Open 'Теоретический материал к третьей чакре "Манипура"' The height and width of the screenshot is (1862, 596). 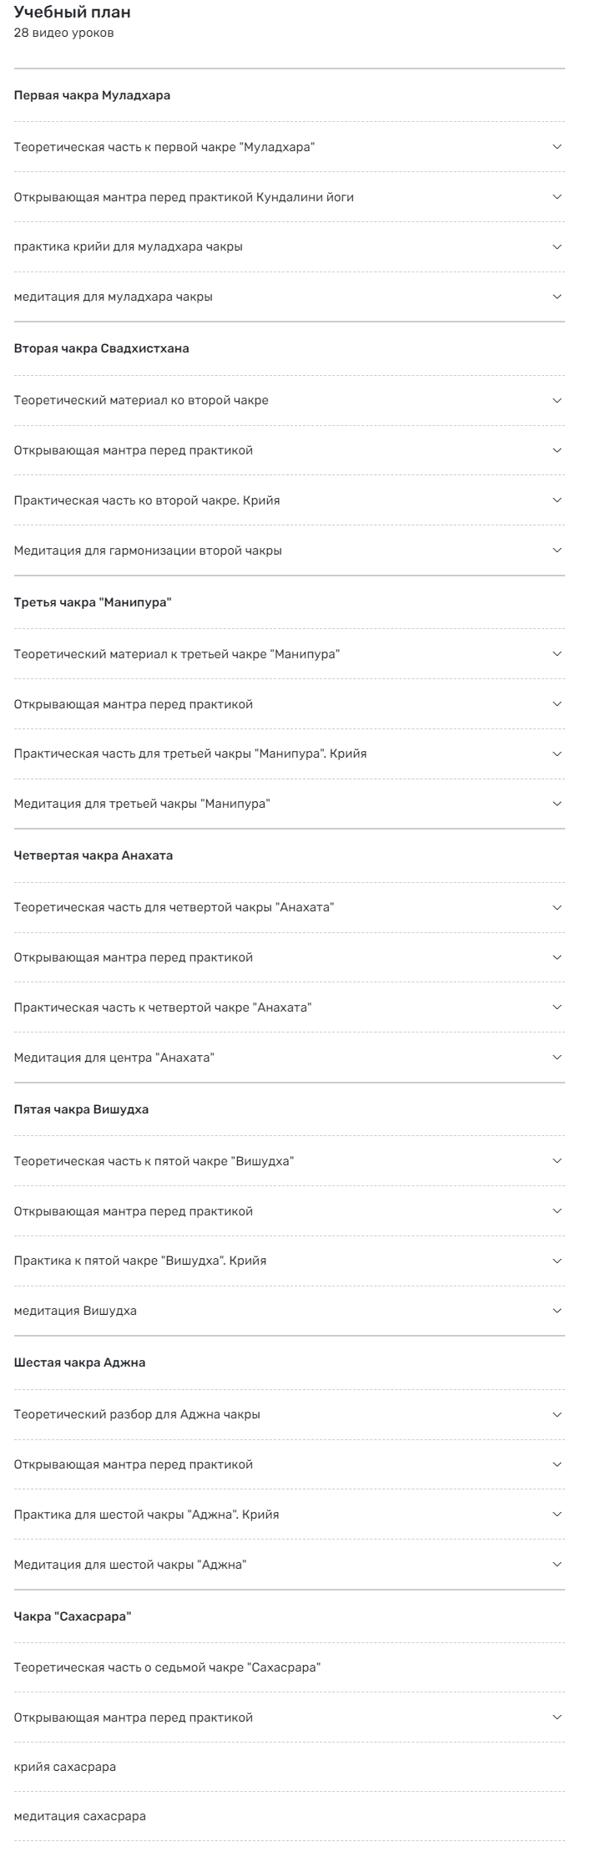pyautogui.click(x=298, y=655)
